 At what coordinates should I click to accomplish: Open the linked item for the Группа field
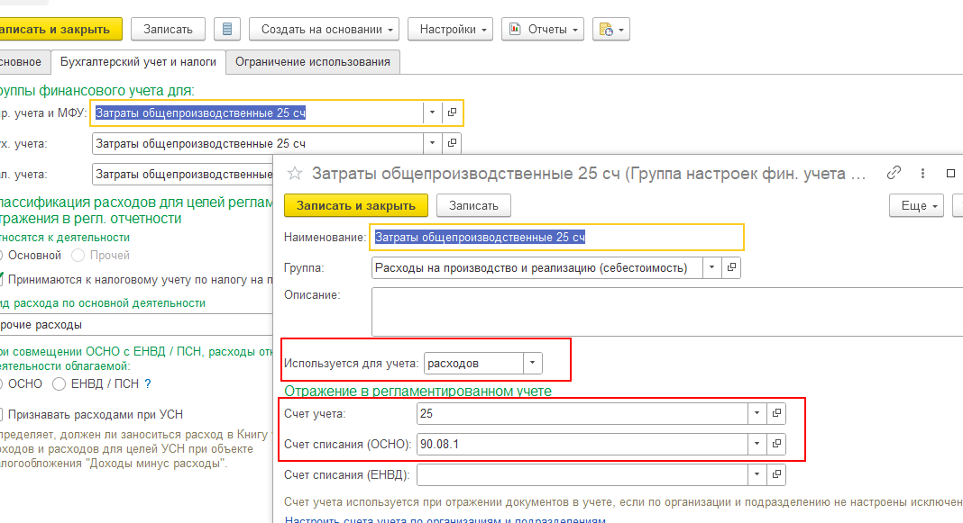(731, 267)
